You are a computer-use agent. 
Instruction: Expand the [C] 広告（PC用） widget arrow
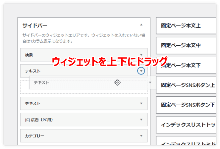141,120
